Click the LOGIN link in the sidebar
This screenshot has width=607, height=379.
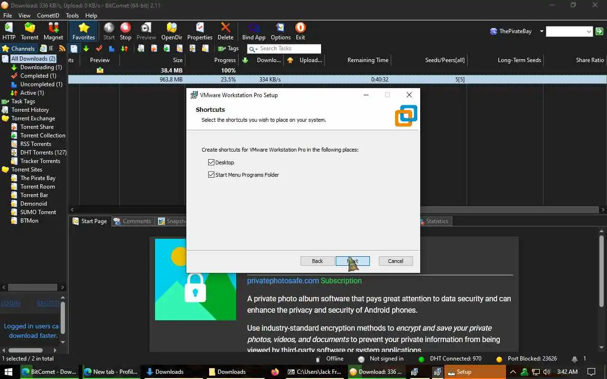(10, 303)
